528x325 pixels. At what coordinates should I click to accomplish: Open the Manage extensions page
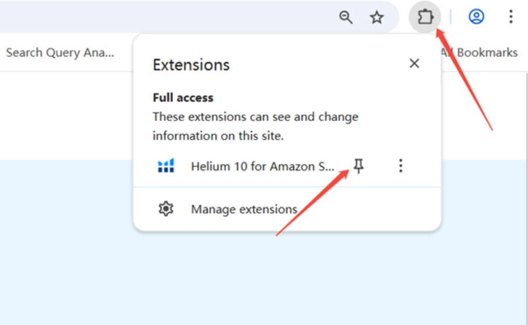244,209
